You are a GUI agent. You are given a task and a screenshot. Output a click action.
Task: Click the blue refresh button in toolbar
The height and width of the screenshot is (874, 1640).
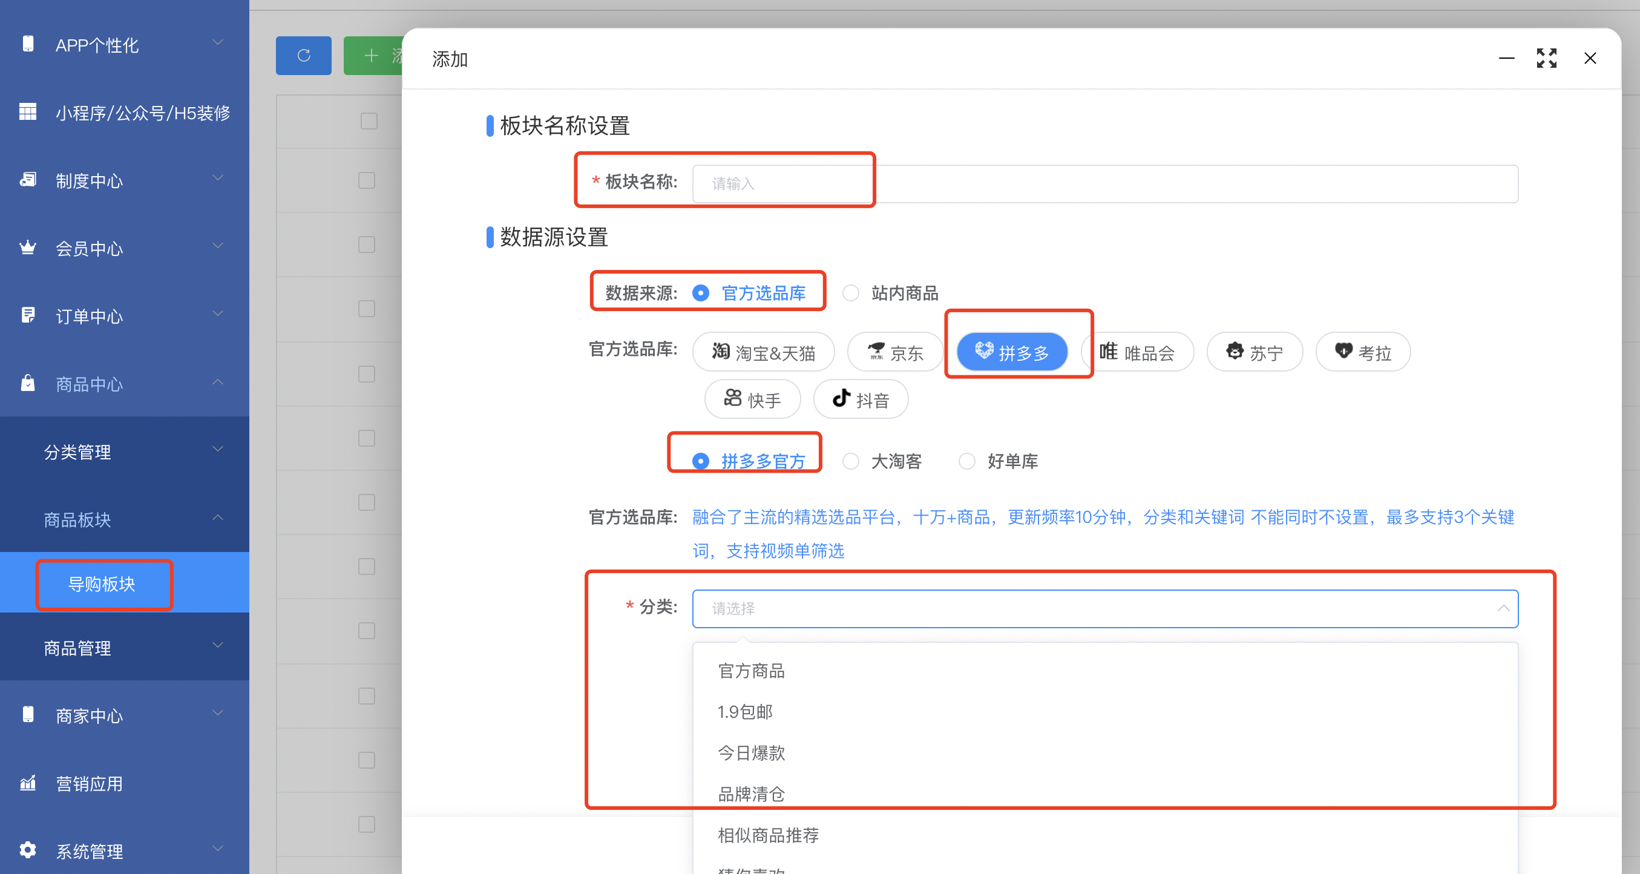[x=304, y=56]
